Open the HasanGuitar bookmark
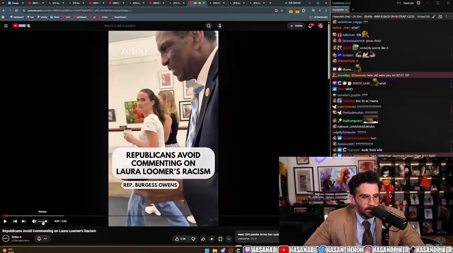Image resolution: width=453 pixels, height=253 pixels. [119, 17]
